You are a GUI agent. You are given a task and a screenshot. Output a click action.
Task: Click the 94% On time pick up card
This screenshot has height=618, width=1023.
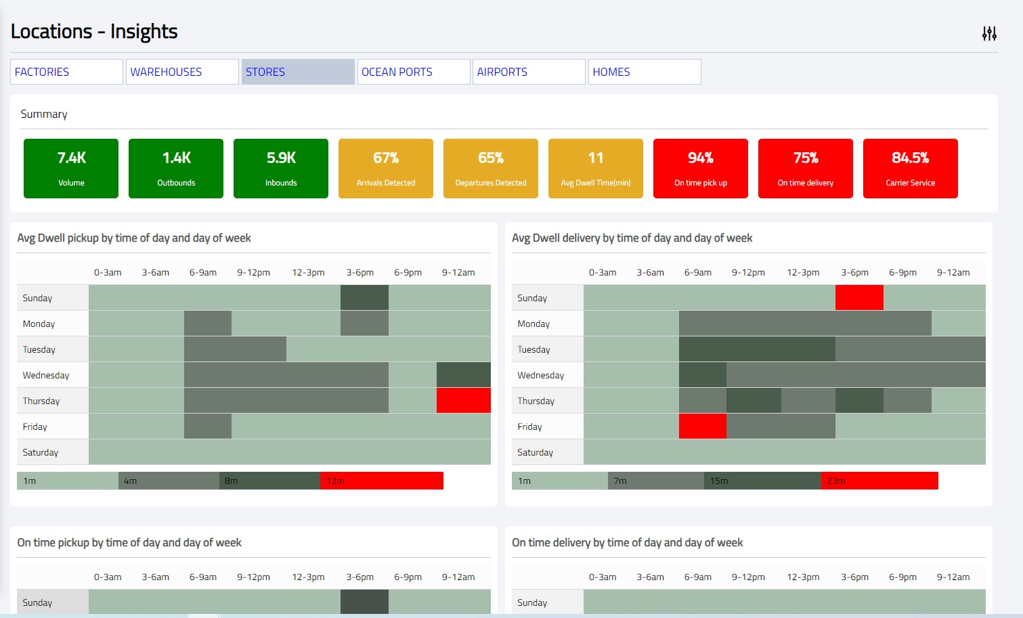coord(701,169)
